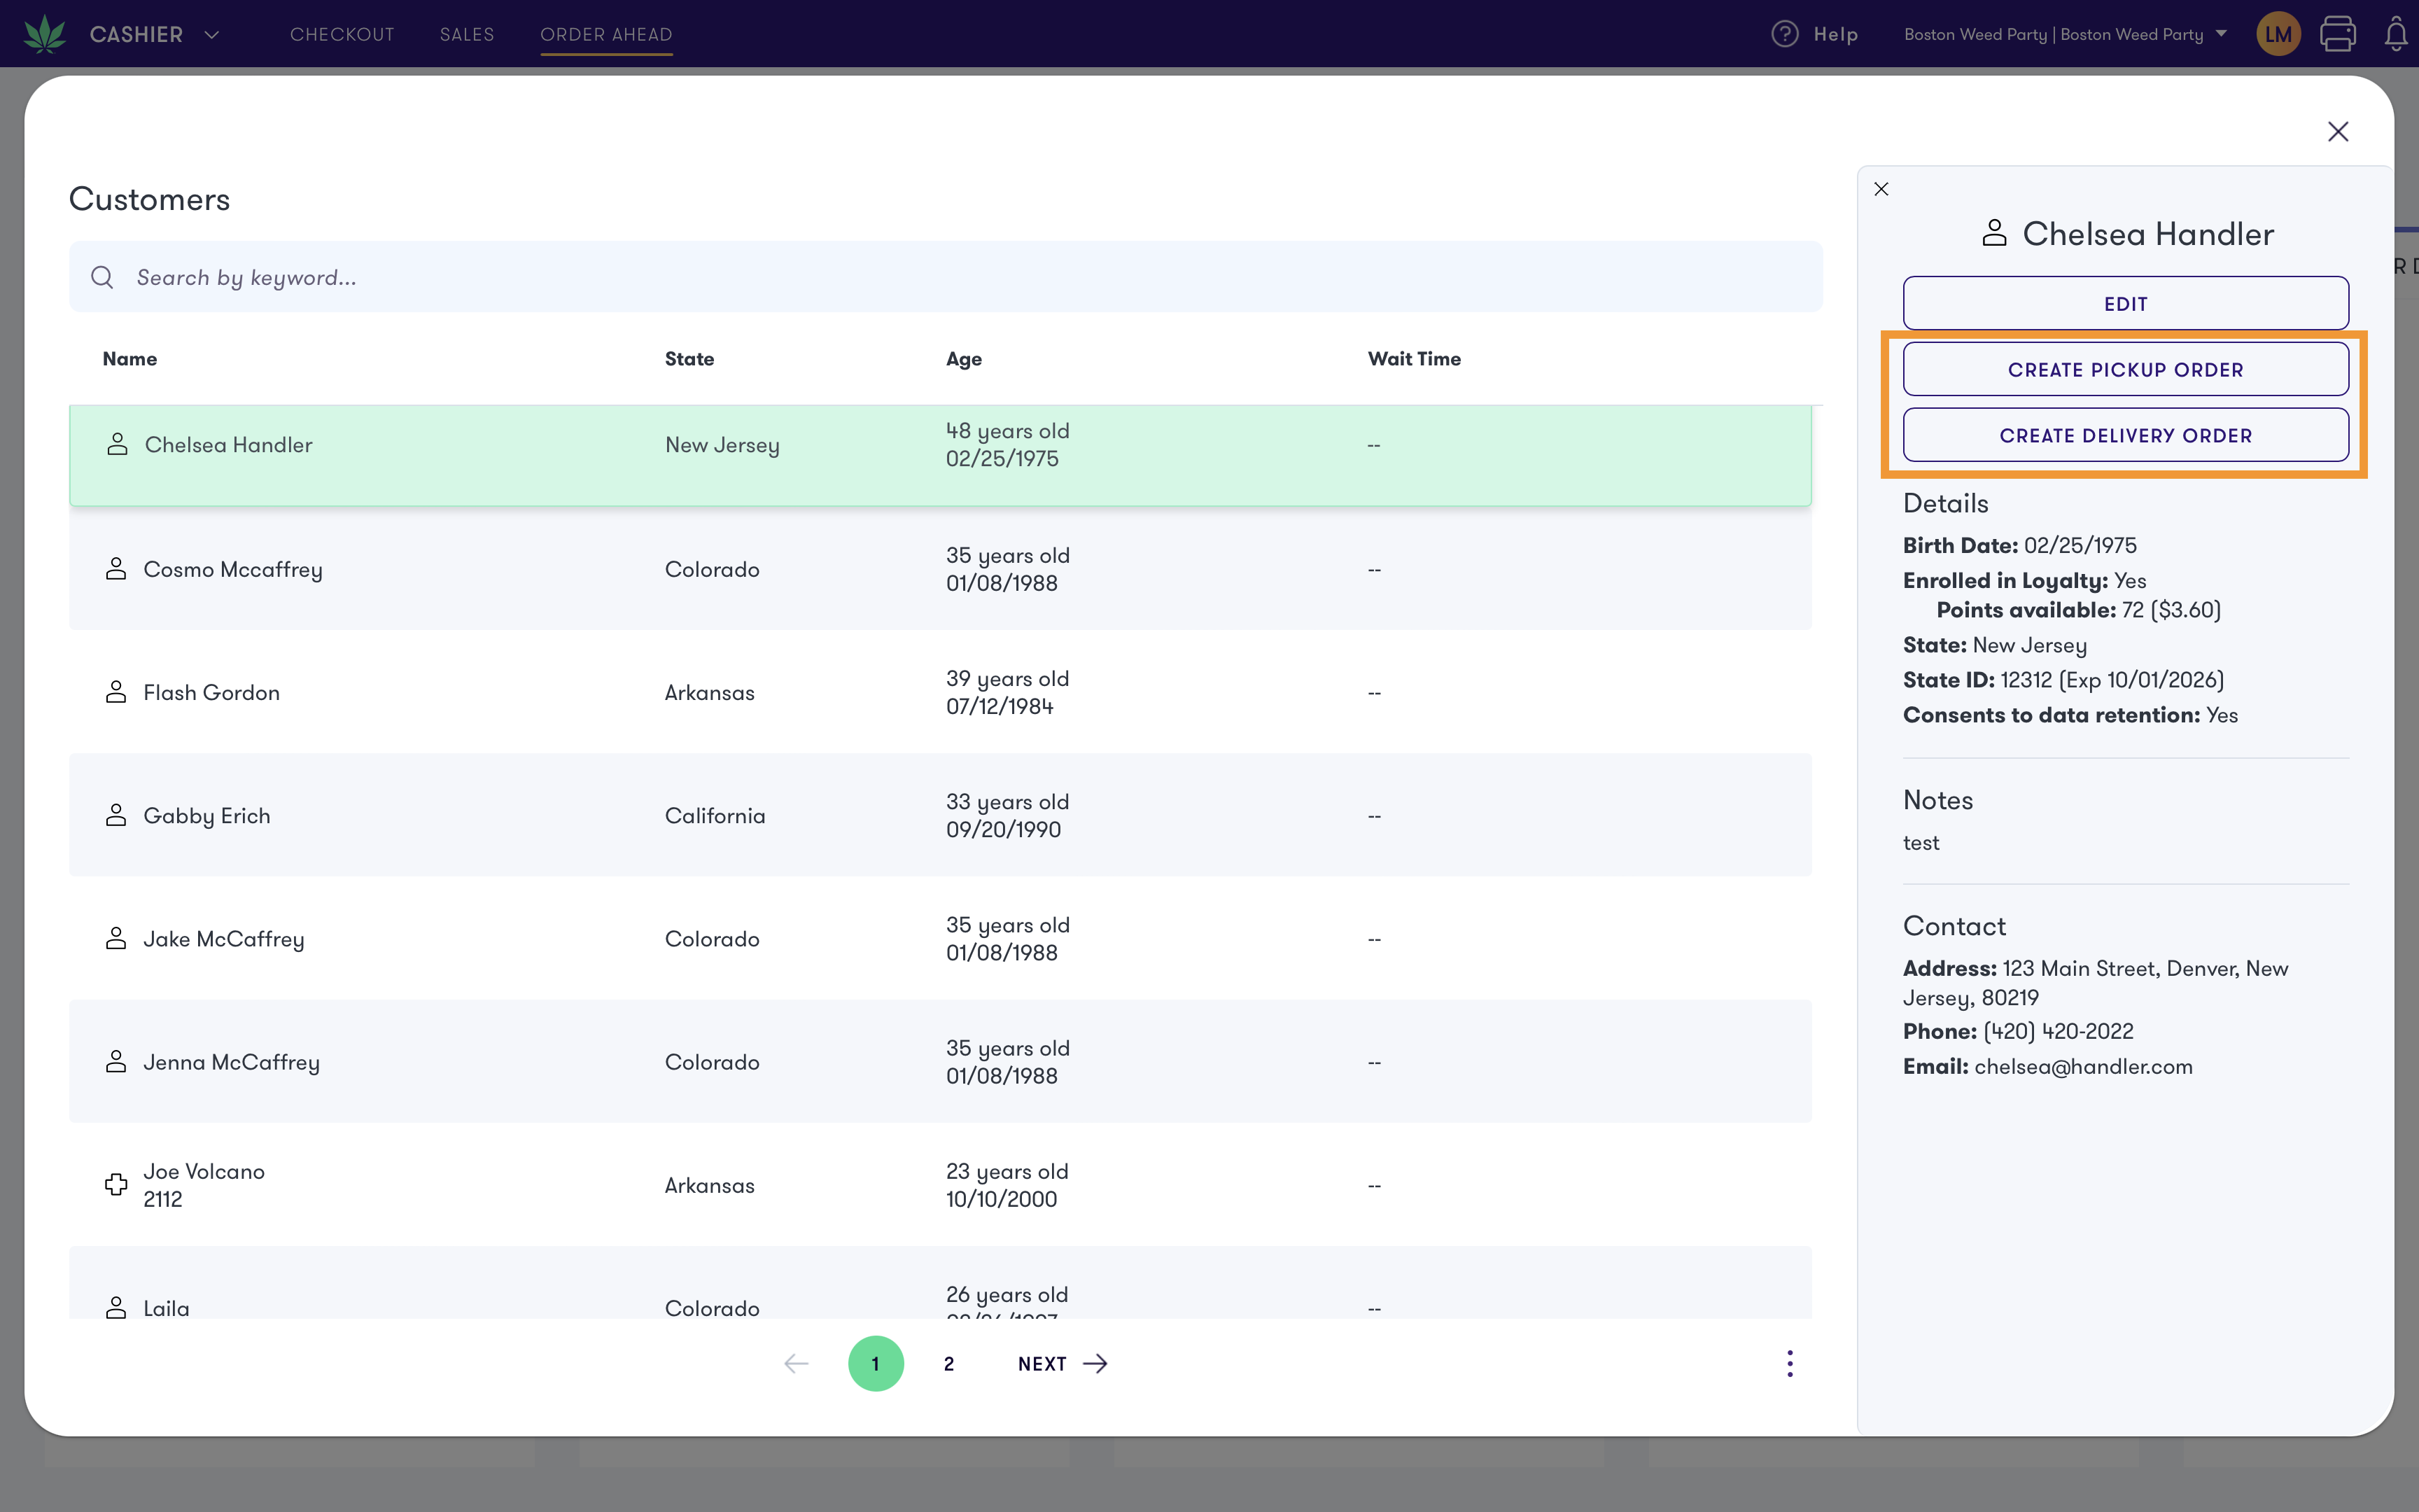
Task: Open the LM user avatar menu
Action: [x=2278, y=34]
